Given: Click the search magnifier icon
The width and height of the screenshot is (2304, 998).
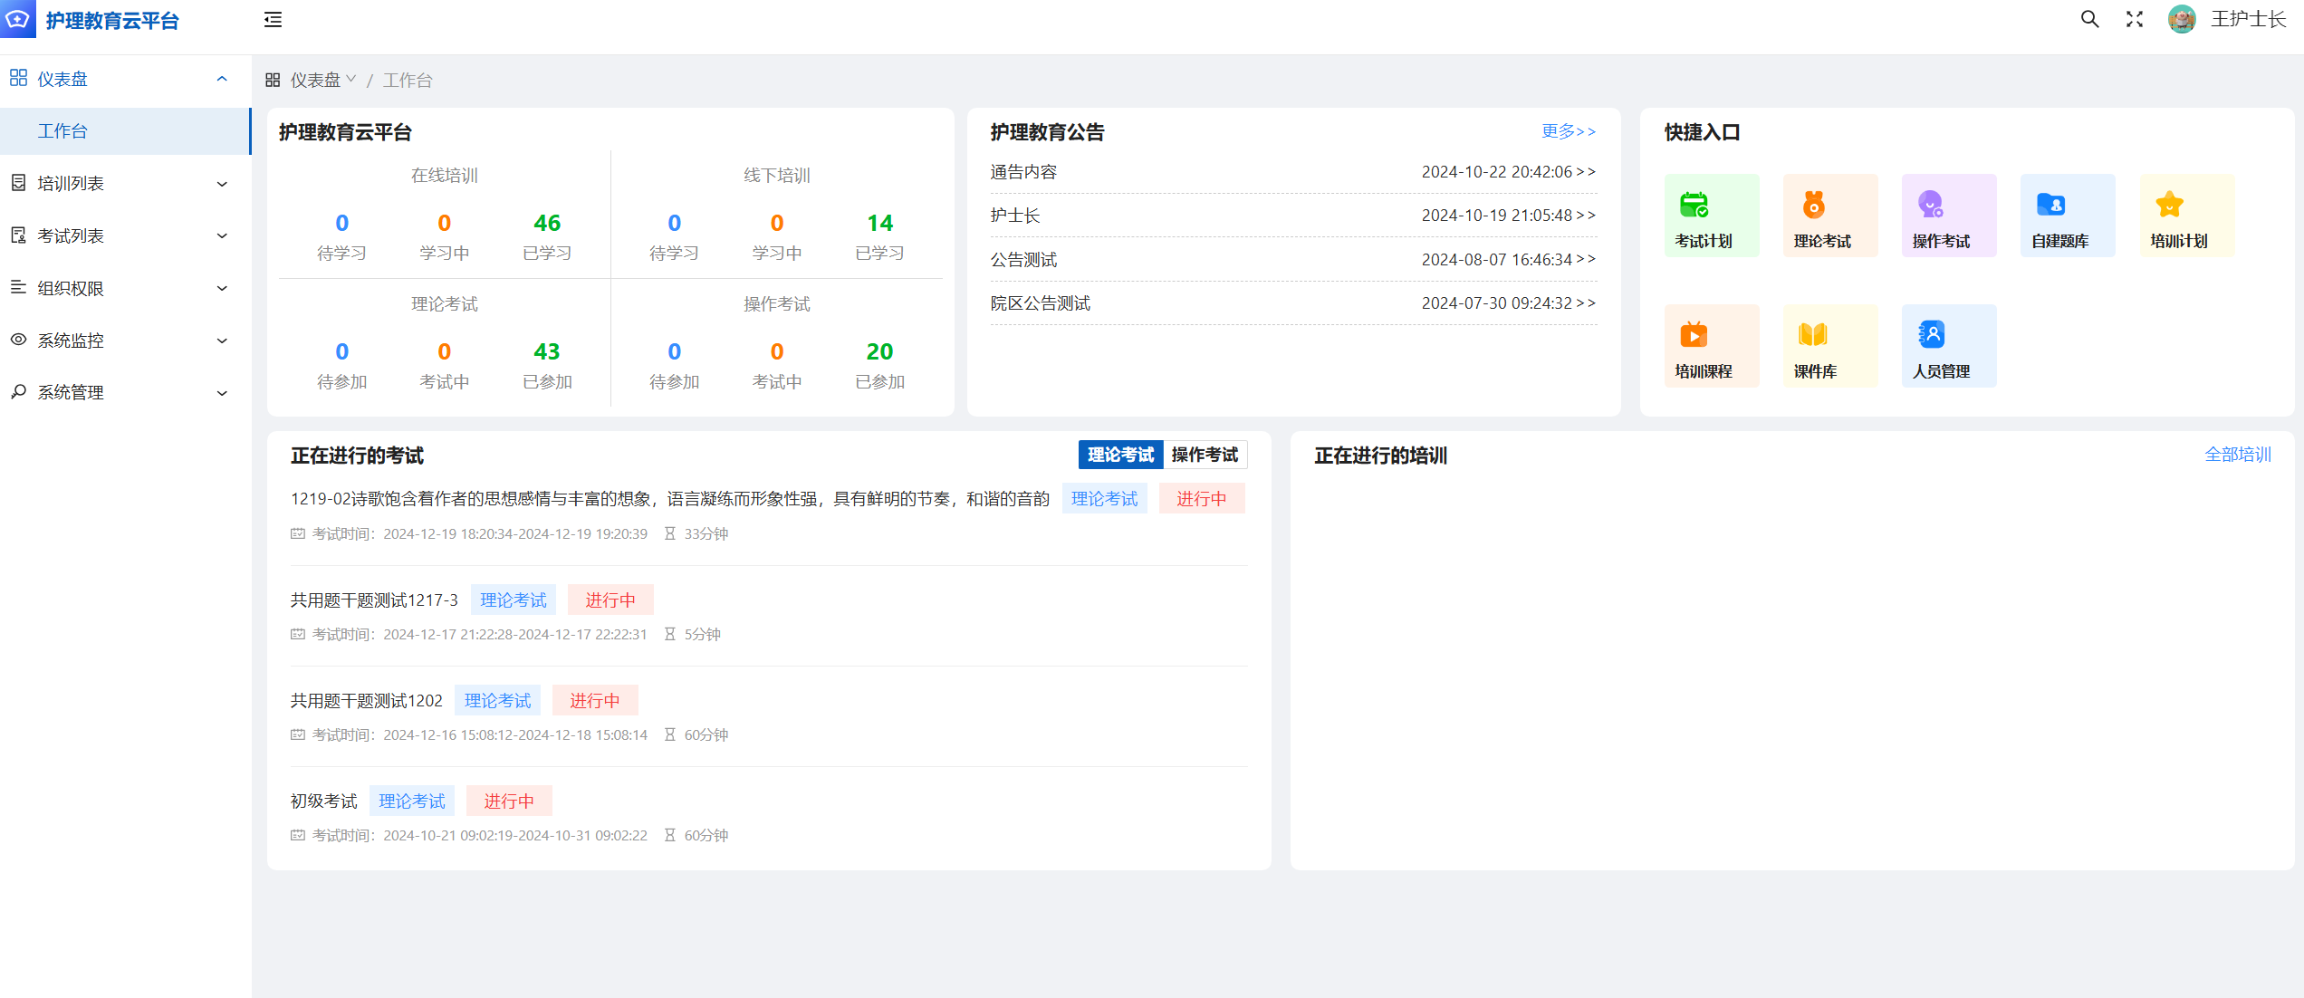Looking at the screenshot, I should [2089, 19].
